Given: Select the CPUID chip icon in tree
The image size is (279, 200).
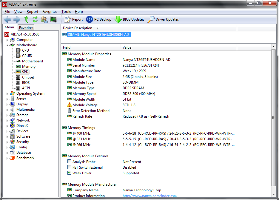Looking at the screenshot, I should pyautogui.click(x=18, y=56).
